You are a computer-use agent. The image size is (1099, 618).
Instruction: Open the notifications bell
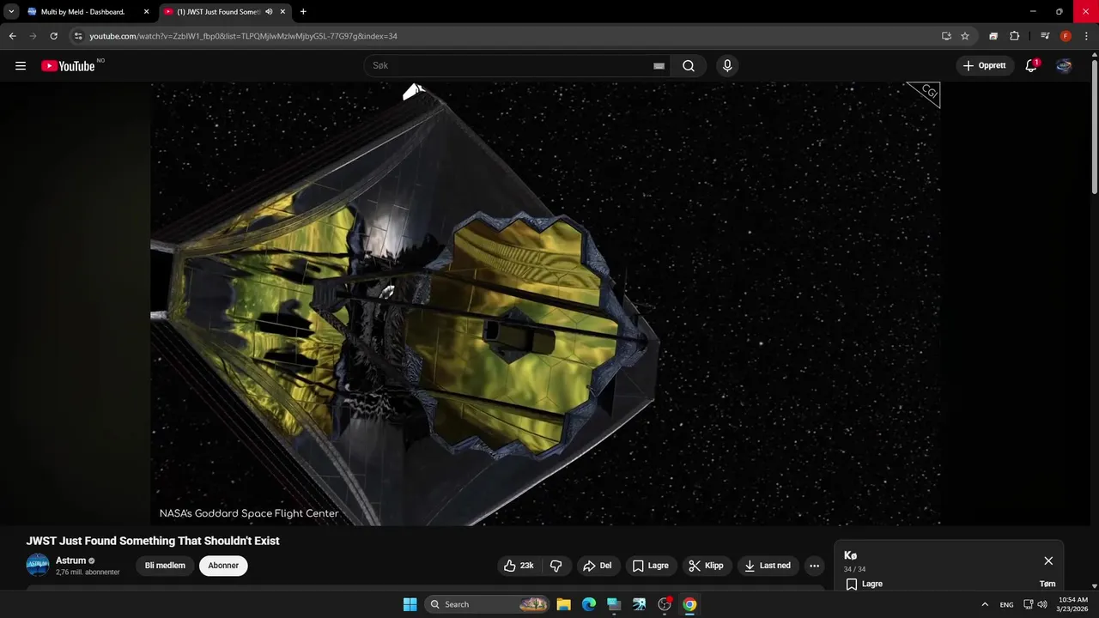click(x=1031, y=66)
